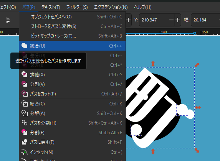The width and height of the screenshot is (220, 161).
Task: Select インセット(N) menu entry
Action: pyautogui.click(x=73, y=152)
